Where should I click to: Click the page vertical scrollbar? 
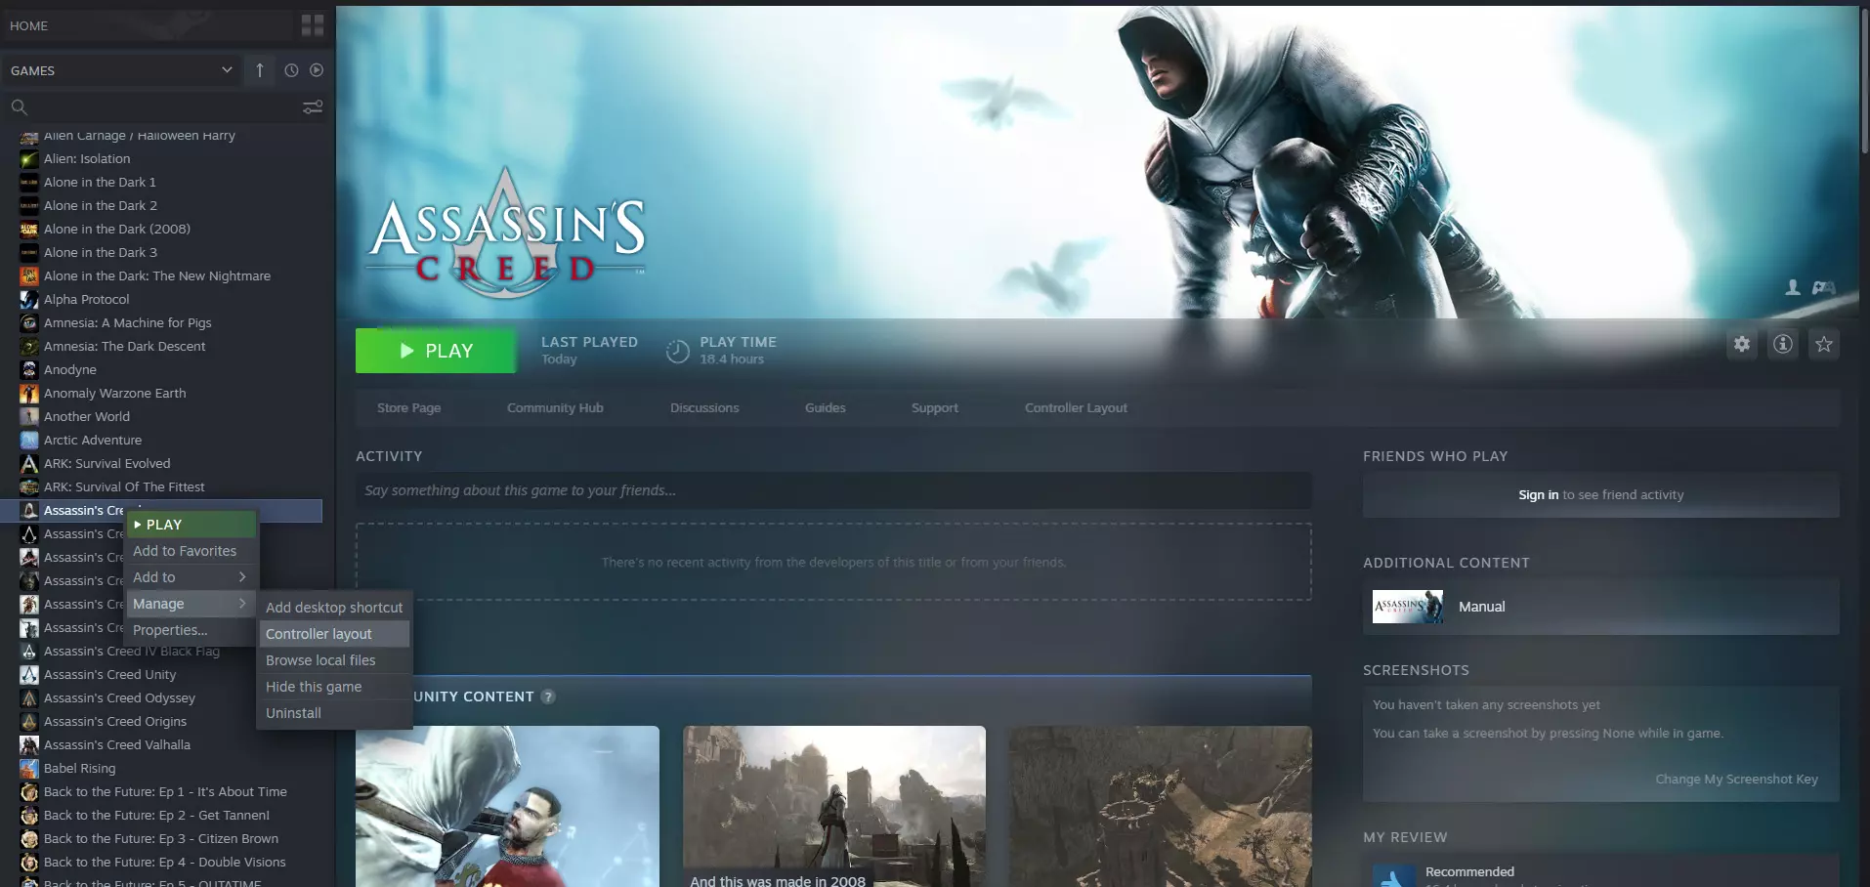coord(1864,82)
